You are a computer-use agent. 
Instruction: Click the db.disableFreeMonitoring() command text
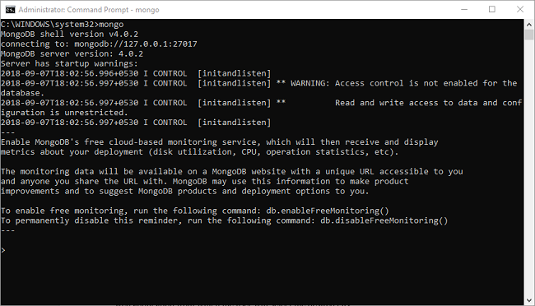pyautogui.click(x=384, y=220)
